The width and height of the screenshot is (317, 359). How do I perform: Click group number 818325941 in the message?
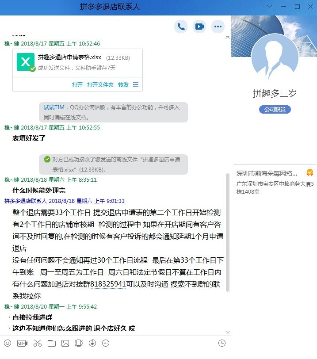(108, 284)
